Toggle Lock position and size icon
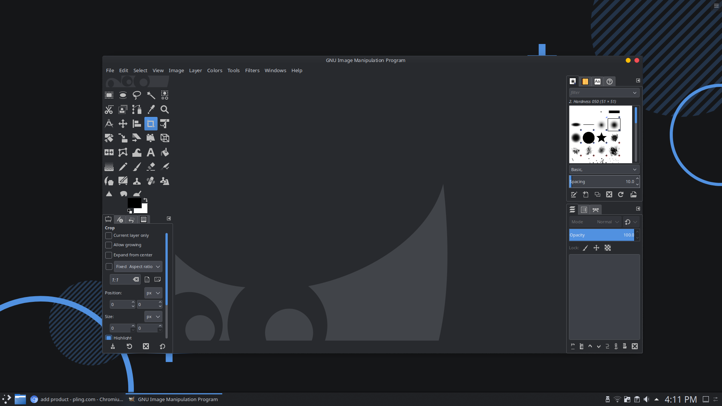Viewport: 722px width, 406px height. (596, 248)
